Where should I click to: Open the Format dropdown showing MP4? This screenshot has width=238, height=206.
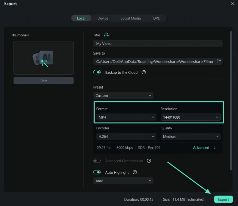[126, 117]
